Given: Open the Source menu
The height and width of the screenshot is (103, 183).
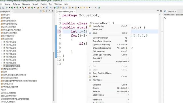Looking at the screenshot, I should pyautogui.click(x=7, y=4).
